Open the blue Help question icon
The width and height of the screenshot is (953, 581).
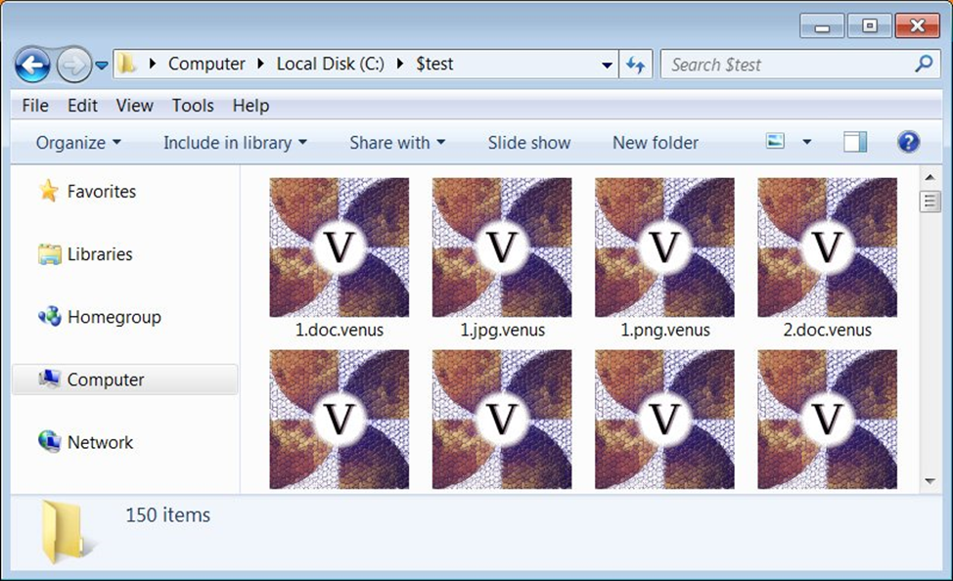click(x=908, y=142)
